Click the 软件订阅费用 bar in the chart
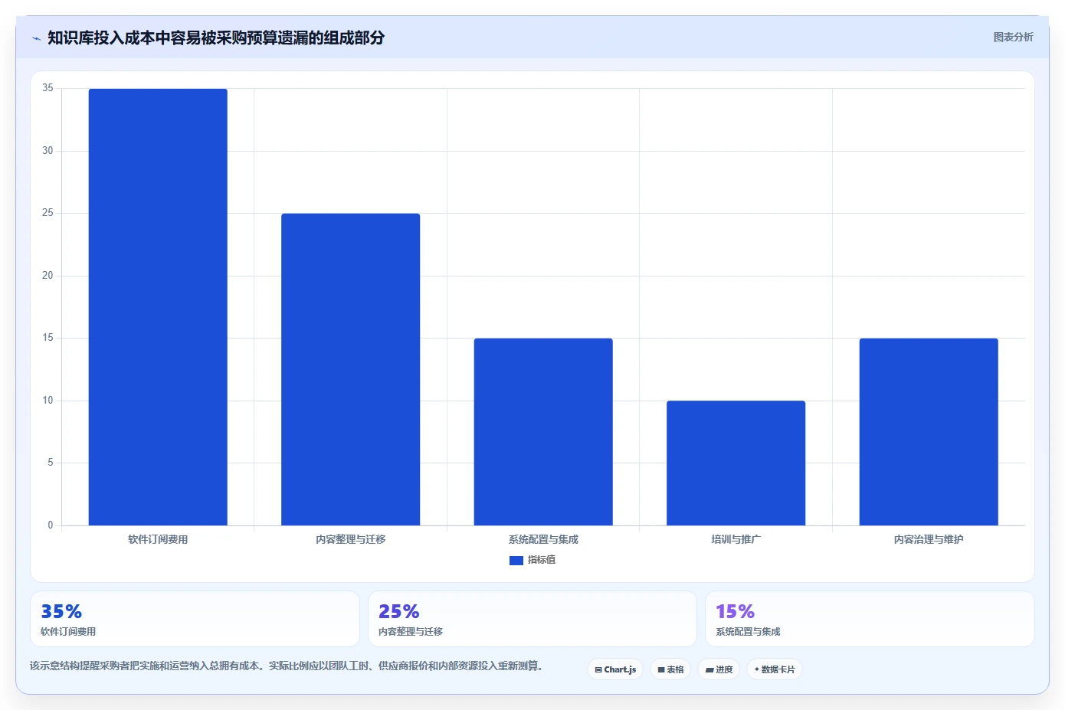 click(158, 307)
